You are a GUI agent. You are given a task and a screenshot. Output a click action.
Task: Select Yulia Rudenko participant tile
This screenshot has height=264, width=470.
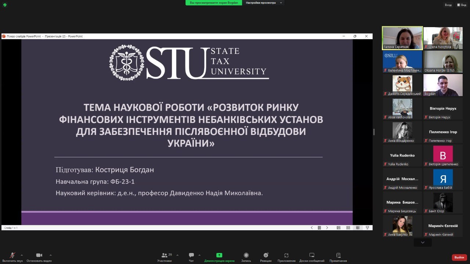point(402,155)
